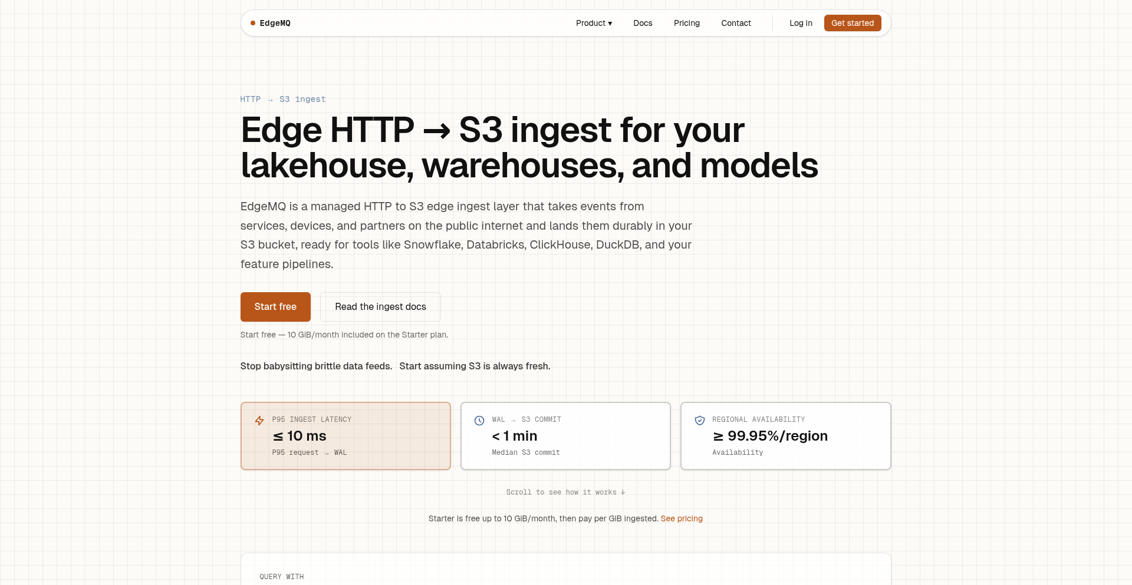
Task: Follow the See pricing link
Action: tap(682, 519)
